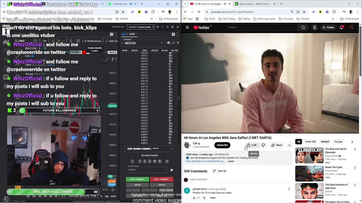The image size is (362, 203).
Task: Open Apps shortcut in YouTube window bookmarks bar
Action: 188,19
